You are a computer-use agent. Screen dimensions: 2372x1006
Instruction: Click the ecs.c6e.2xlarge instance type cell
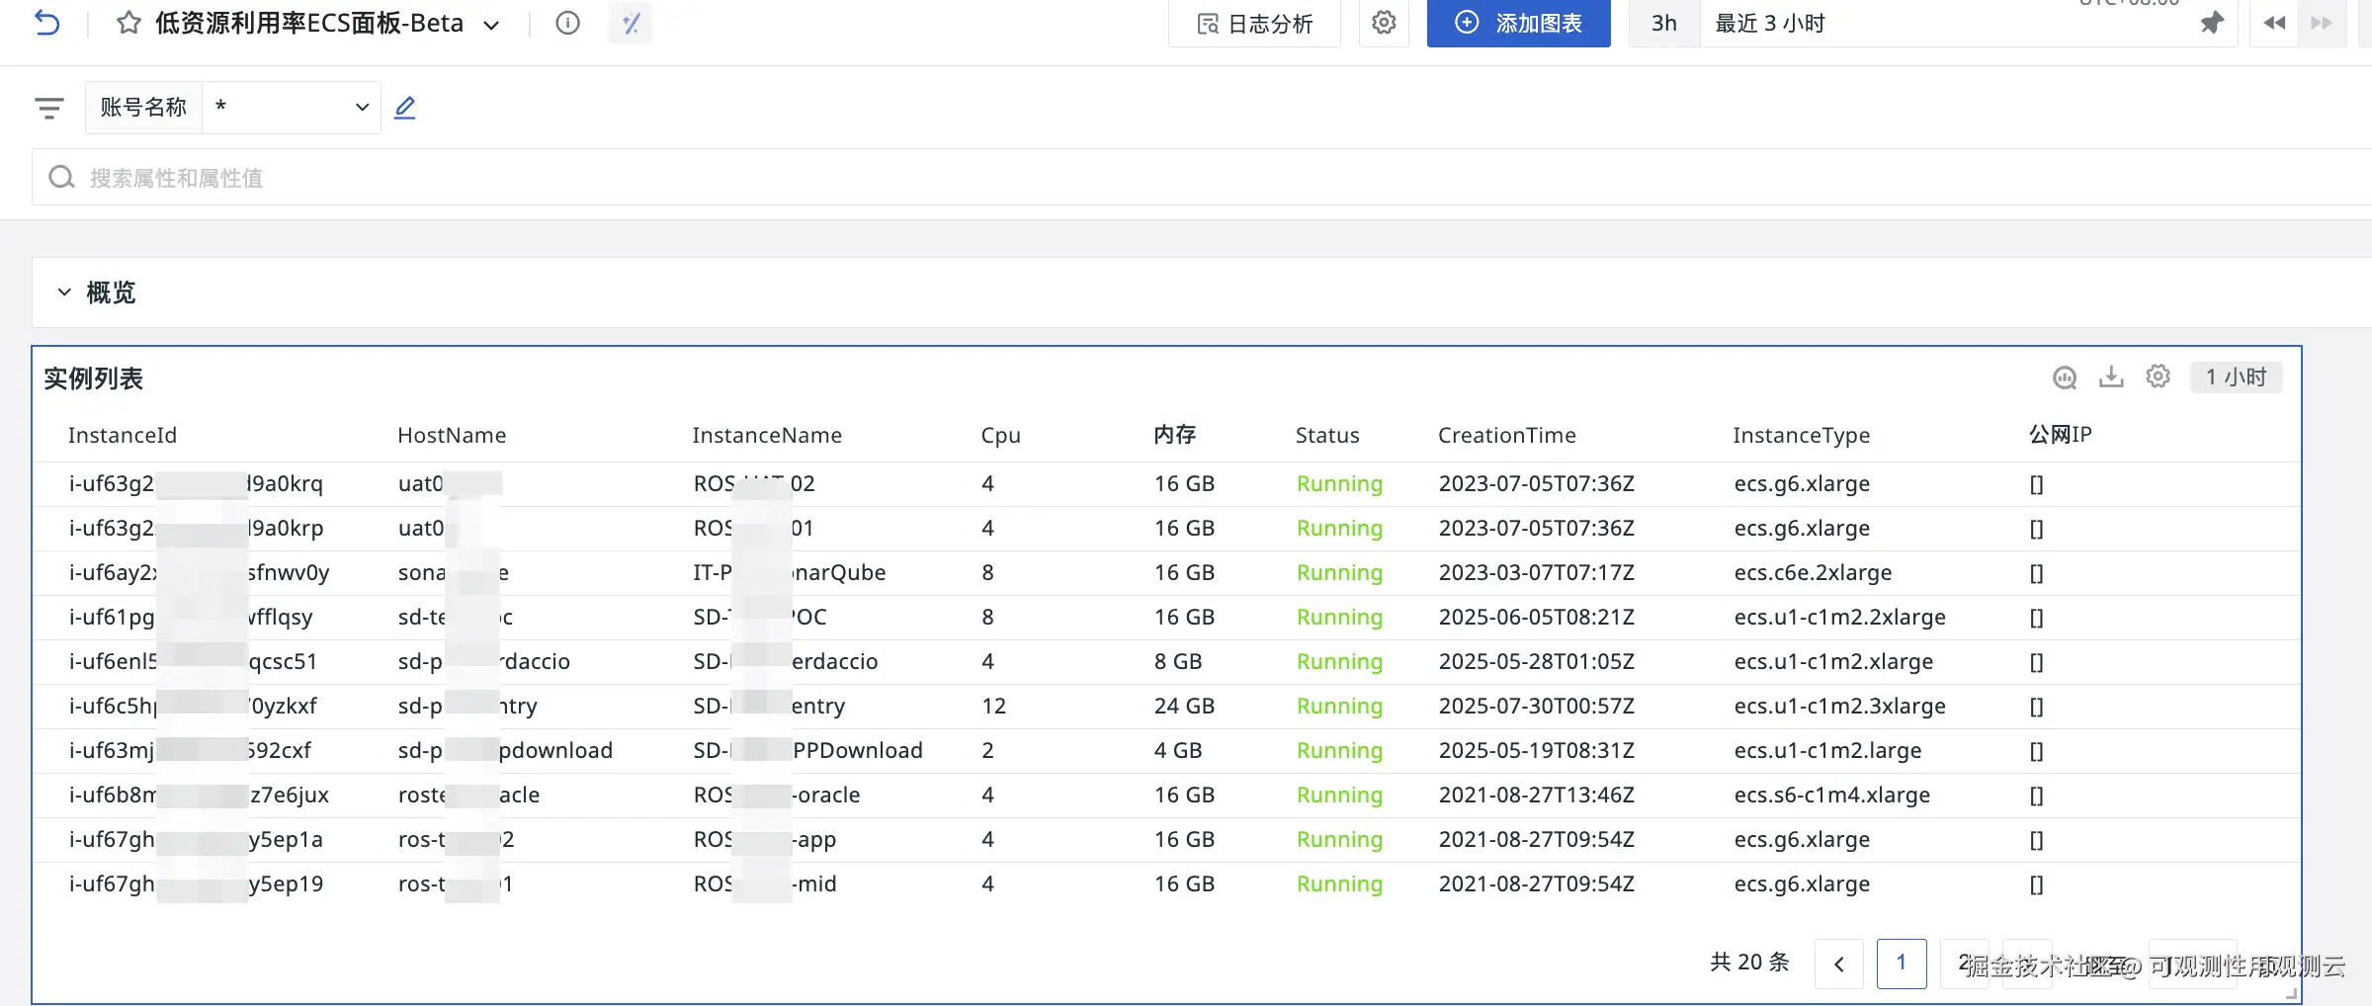pos(1813,573)
